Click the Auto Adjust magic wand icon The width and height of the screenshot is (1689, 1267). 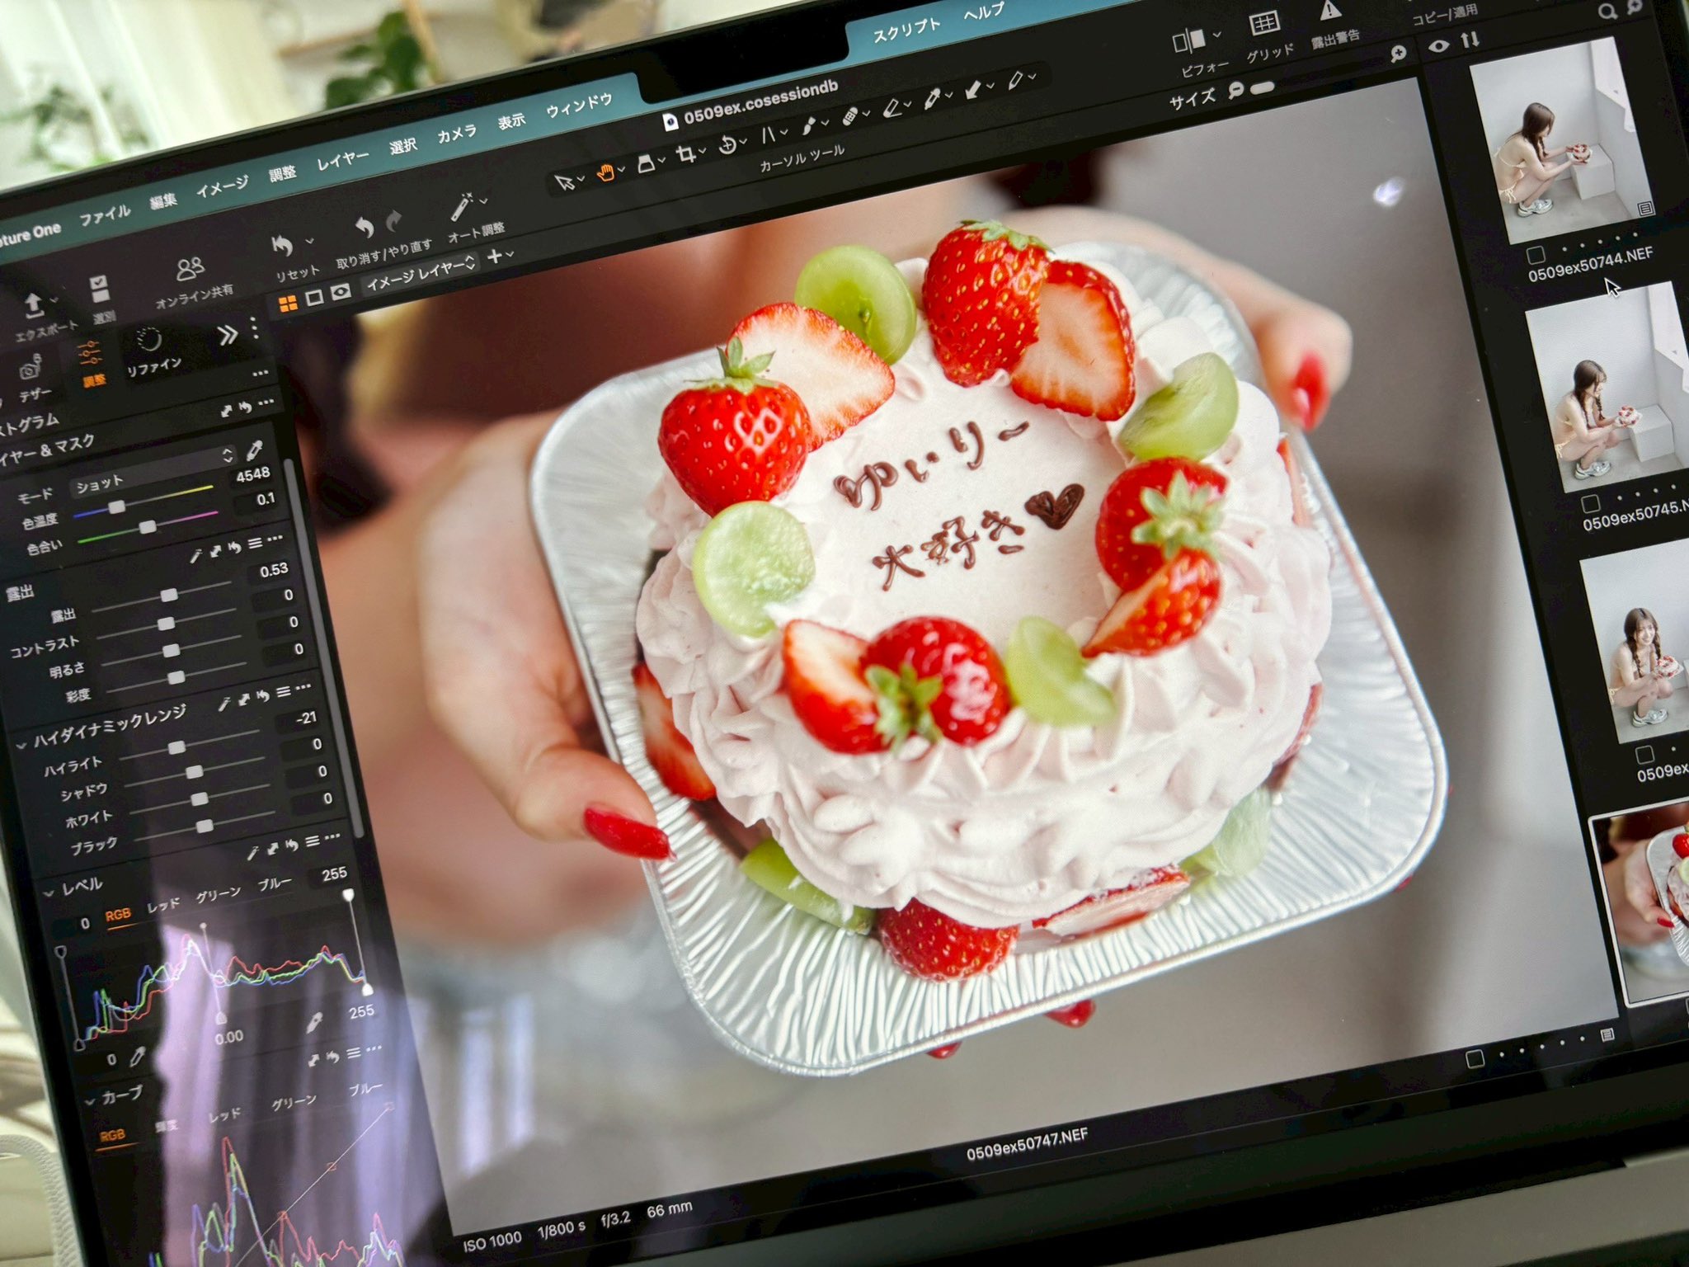coord(462,206)
